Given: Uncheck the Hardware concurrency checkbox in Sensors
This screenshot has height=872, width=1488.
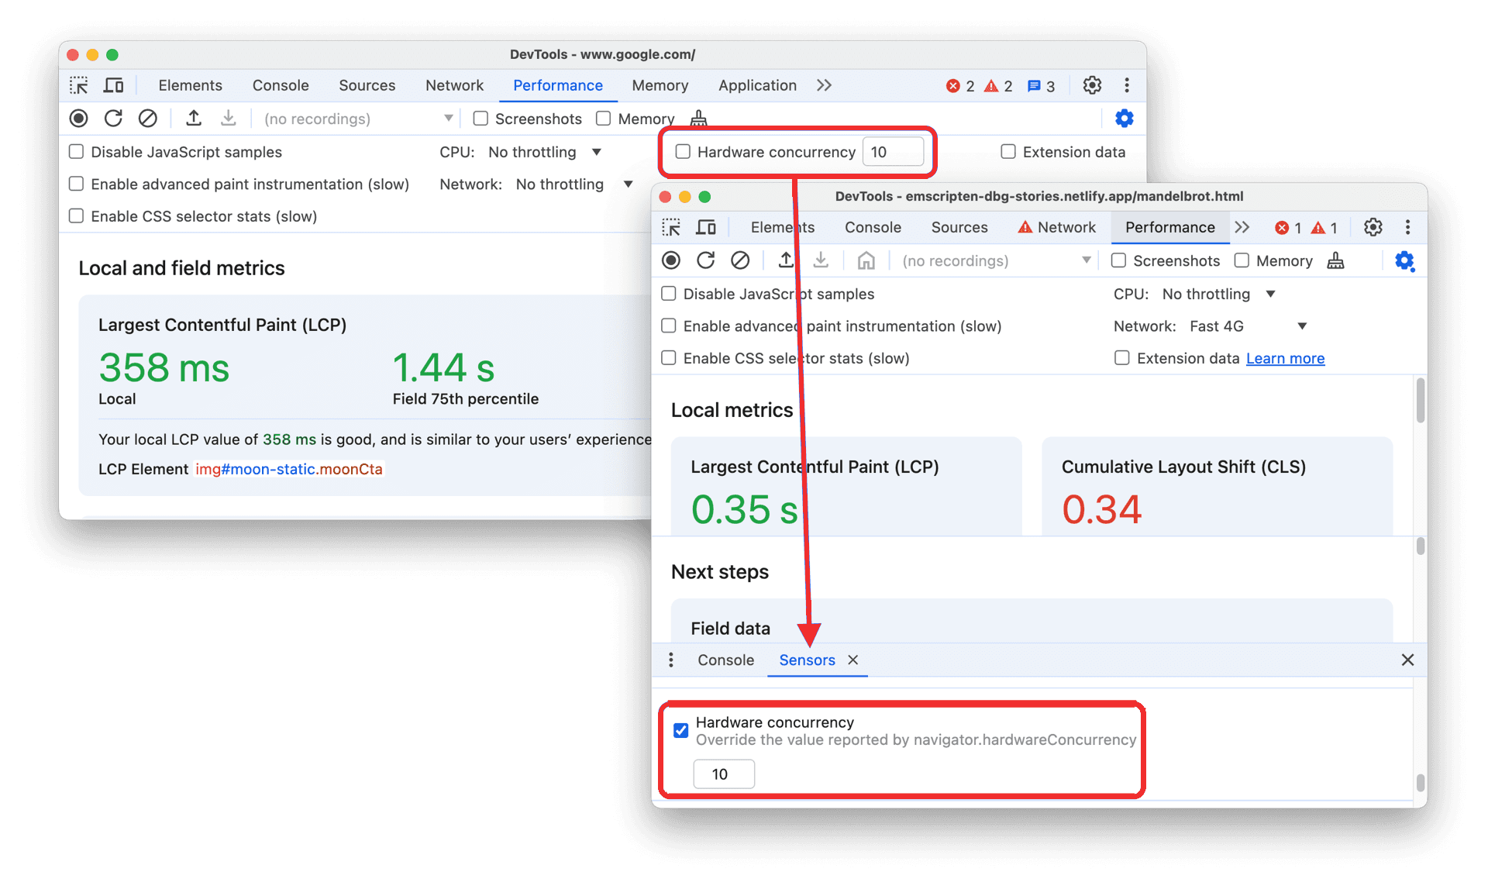Looking at the screenshot, I should [x=681, y=730].
